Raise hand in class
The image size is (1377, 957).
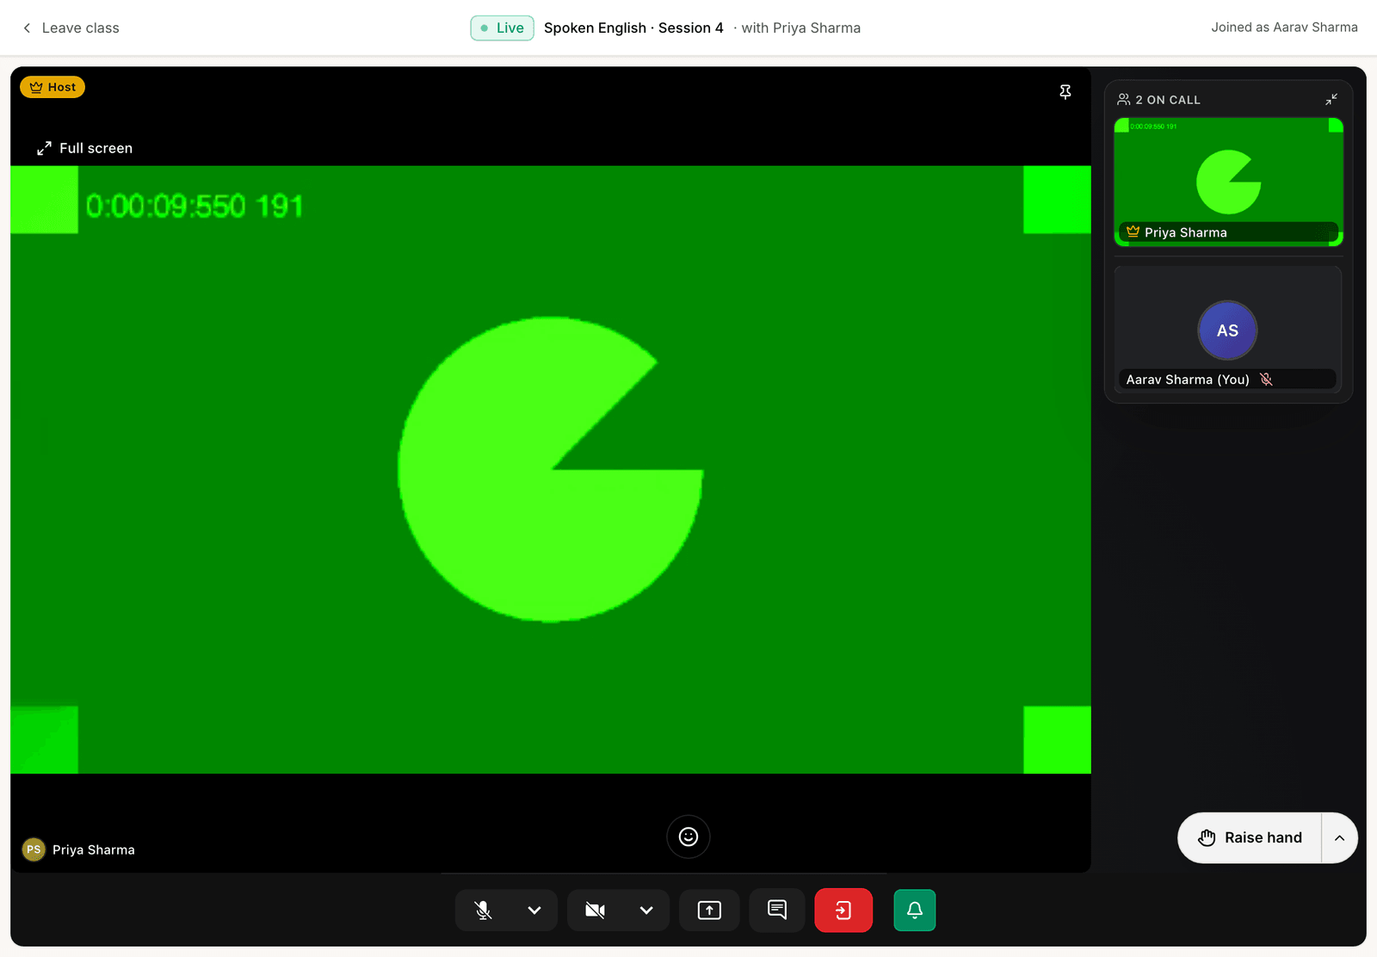coord(1250,837)
